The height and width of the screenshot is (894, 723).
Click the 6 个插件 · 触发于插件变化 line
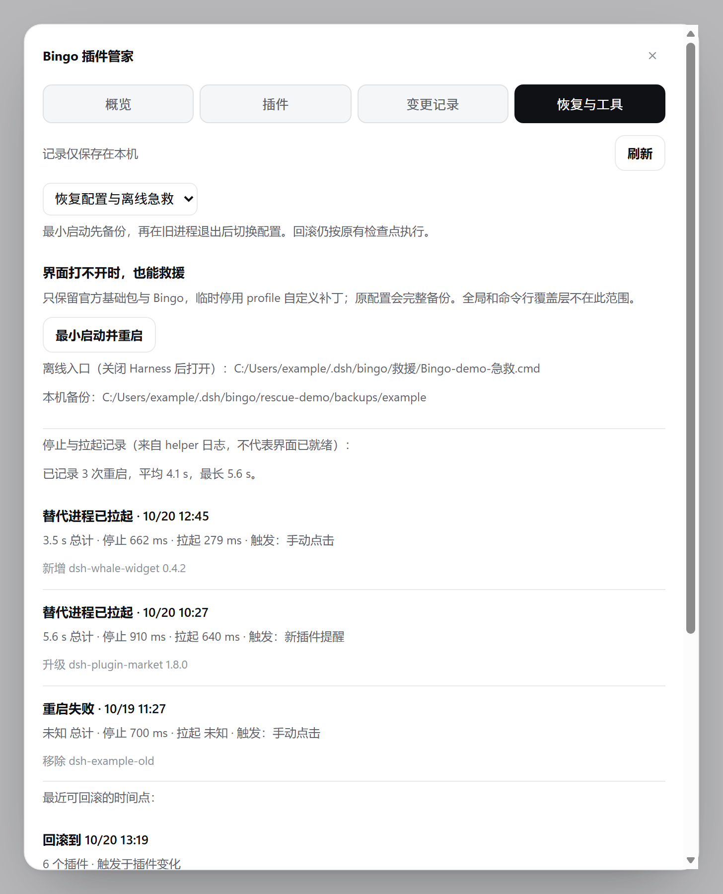point(112,864)
